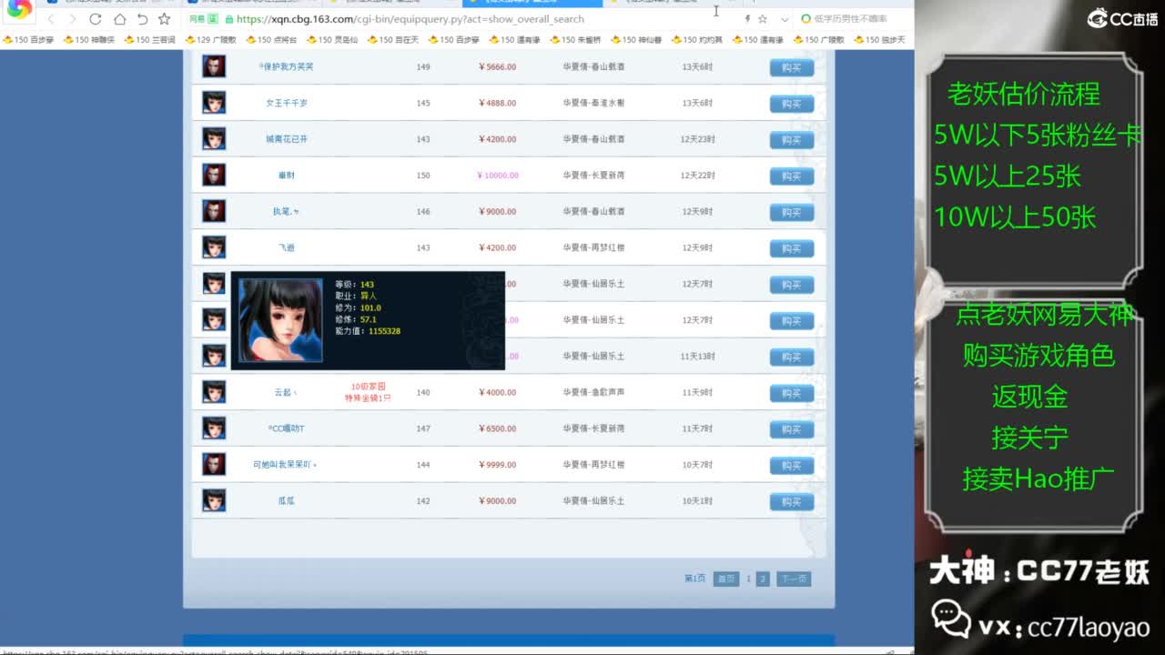1165x655 pixels.
Task: Go to the browser home page icon
Action: click(119, 19)
